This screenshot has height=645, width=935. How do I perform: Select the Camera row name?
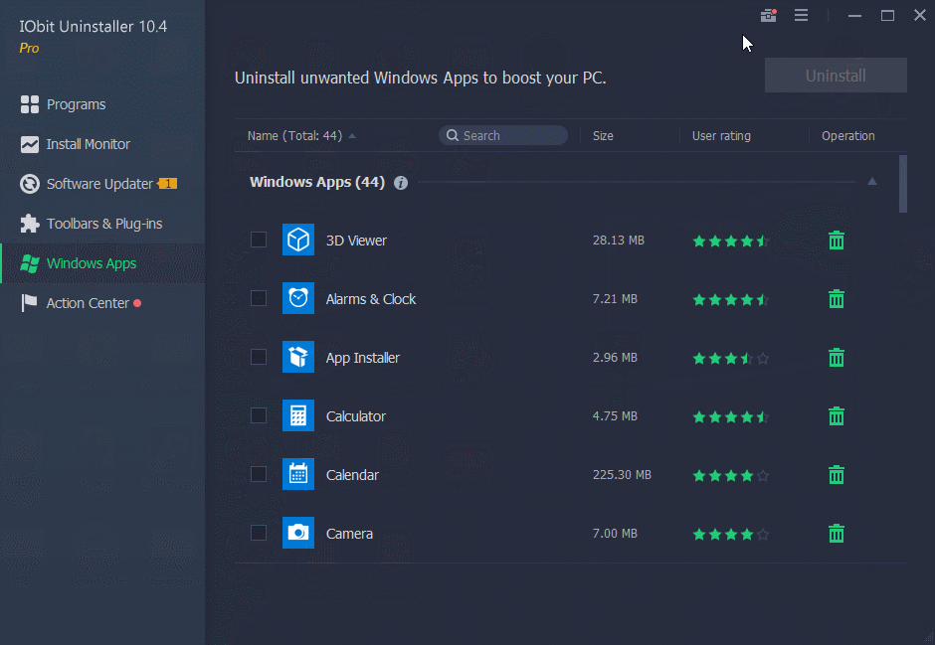[349, 533]
